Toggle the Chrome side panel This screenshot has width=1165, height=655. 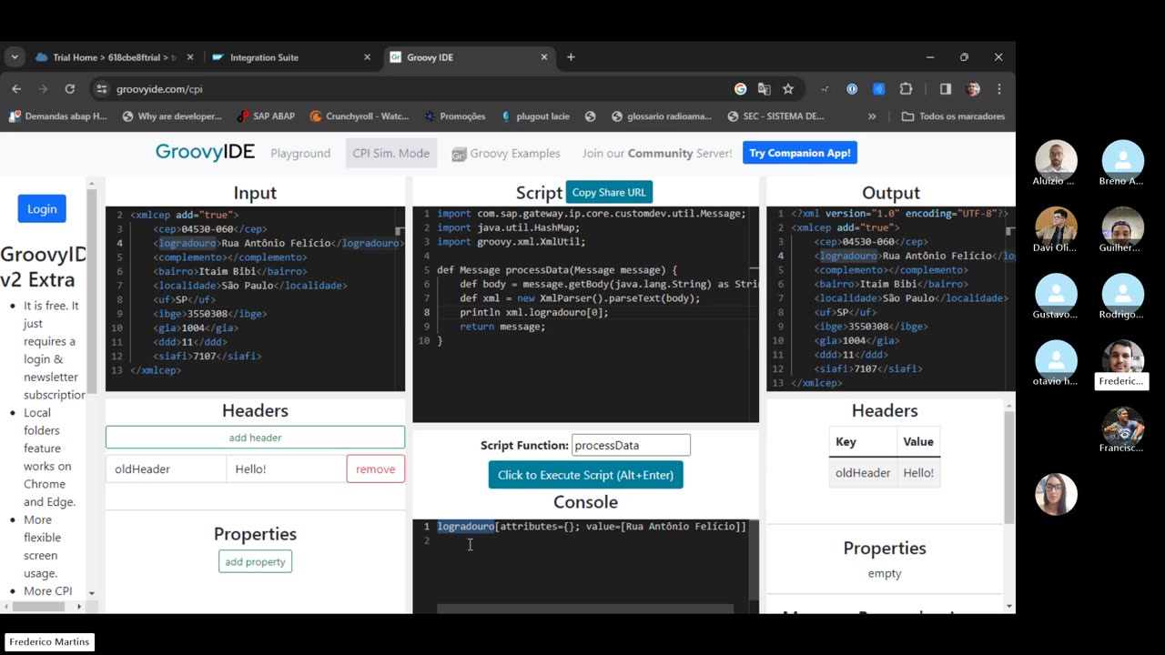(x=946, y=89)
